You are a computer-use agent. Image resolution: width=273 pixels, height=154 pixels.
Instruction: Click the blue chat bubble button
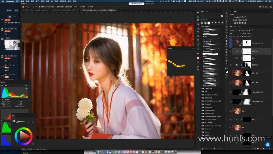(x=268, y=145)
